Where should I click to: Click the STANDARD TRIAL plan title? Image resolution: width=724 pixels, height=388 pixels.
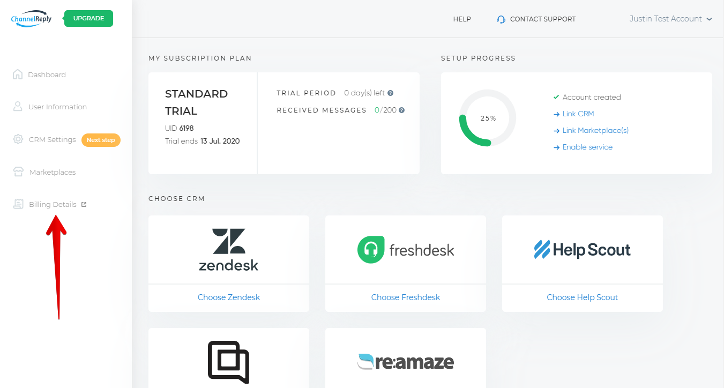point(196,102)
